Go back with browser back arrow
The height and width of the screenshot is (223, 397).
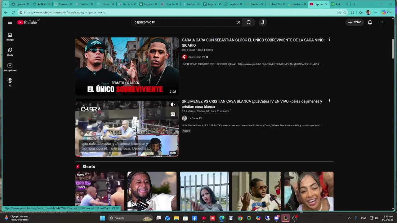[x=6, y=12]
